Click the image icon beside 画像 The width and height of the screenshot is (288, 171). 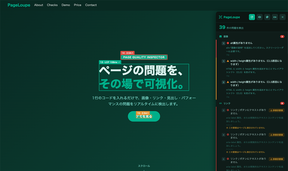coord(220,36)
